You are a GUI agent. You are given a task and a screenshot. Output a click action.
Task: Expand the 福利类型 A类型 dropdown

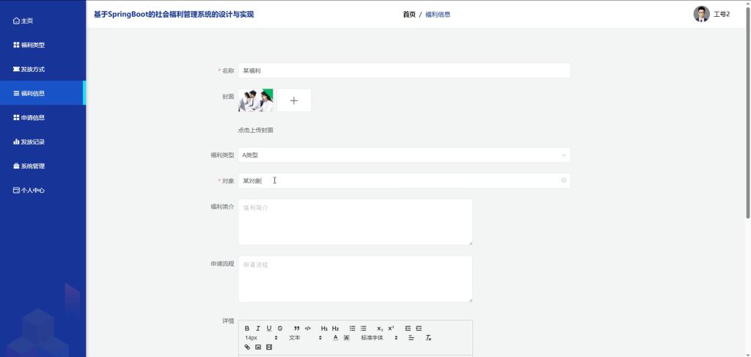[404, 155]
